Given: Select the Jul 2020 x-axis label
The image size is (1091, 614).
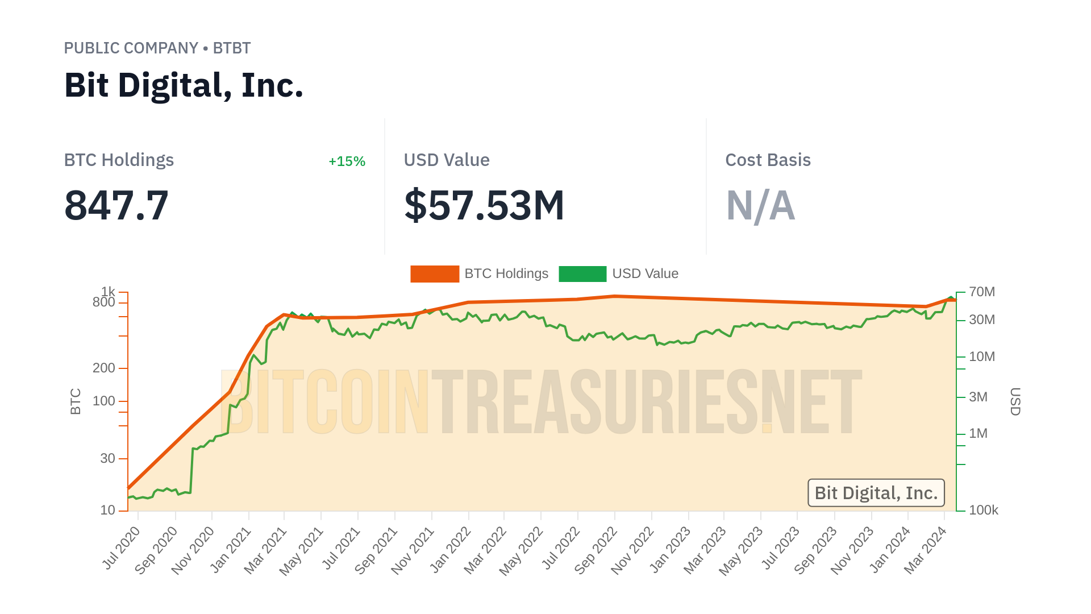Looking at the screenshot, I should coord(121,548).
